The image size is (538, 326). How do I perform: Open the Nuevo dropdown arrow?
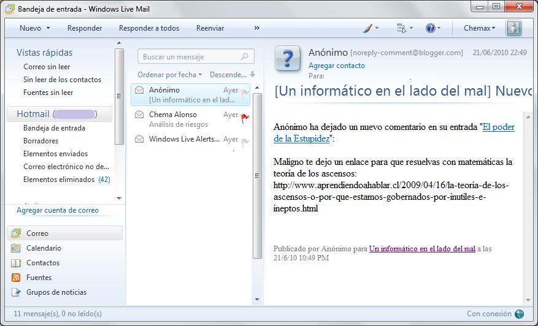(x=48, y=28)
